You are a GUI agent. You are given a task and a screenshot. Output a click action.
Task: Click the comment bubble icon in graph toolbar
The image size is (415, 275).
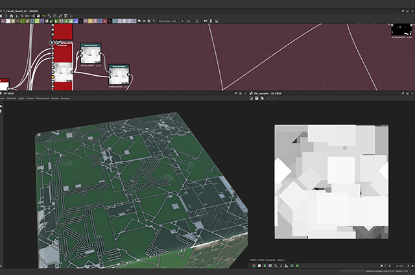point(139,21)
